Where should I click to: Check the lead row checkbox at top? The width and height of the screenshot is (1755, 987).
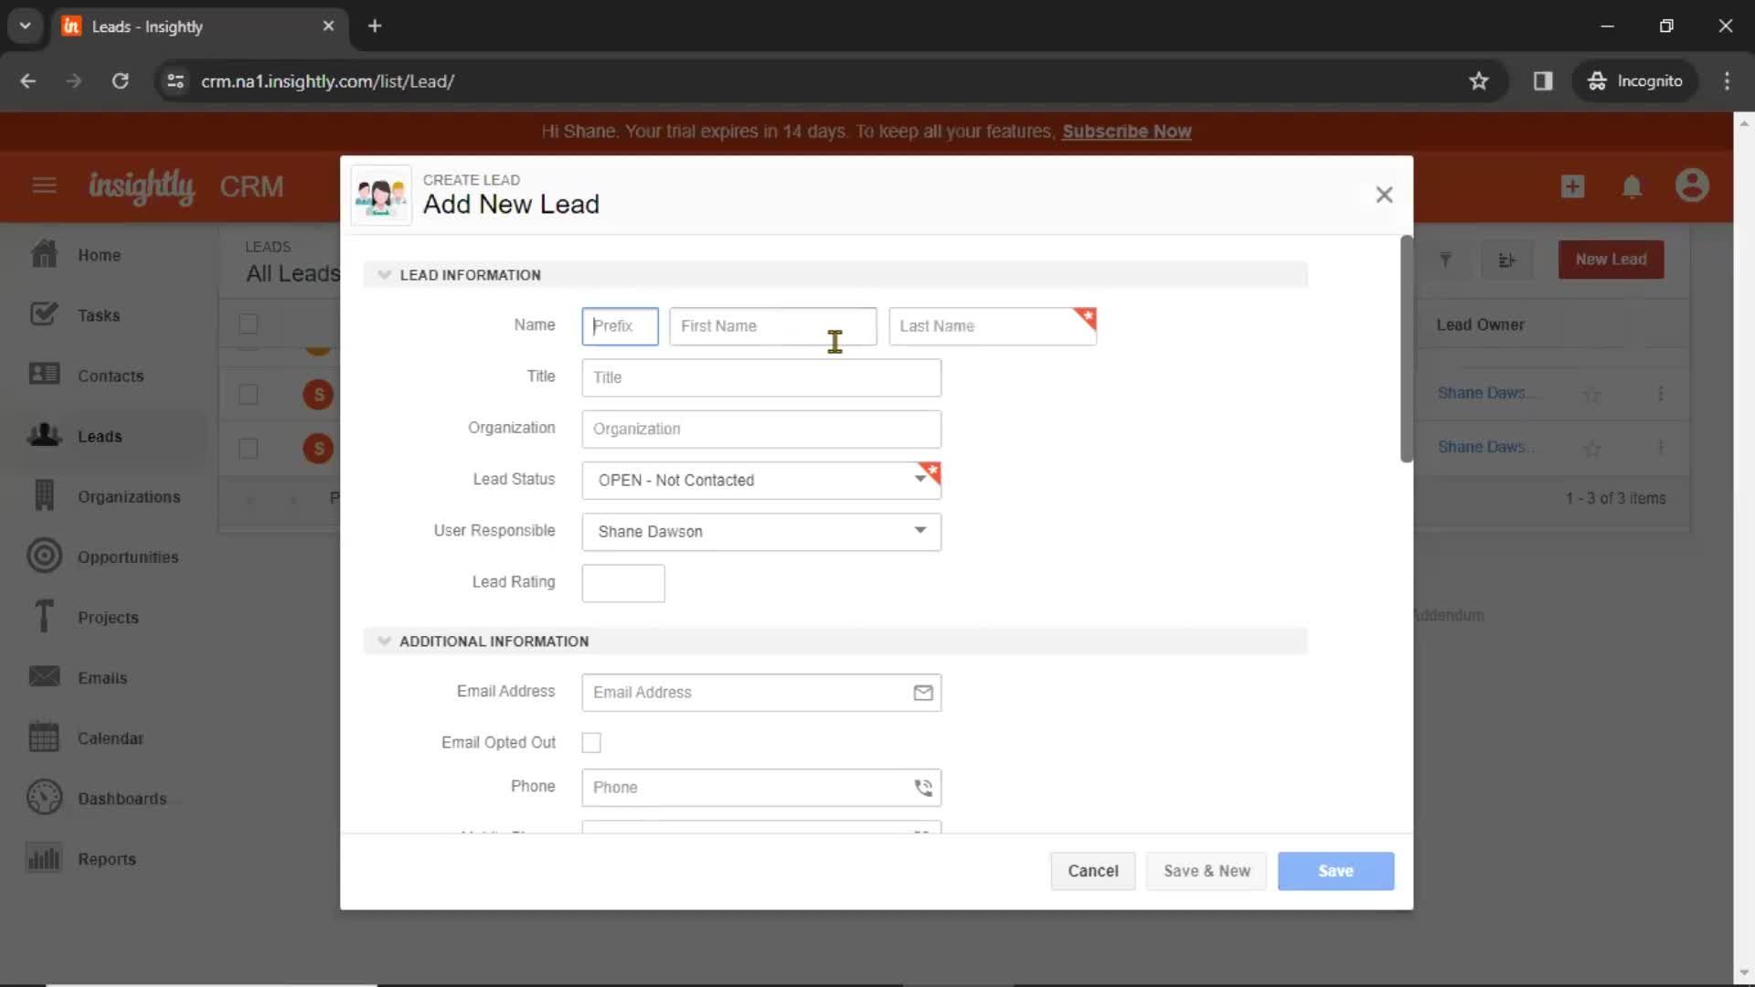click(x=249, y=324)
